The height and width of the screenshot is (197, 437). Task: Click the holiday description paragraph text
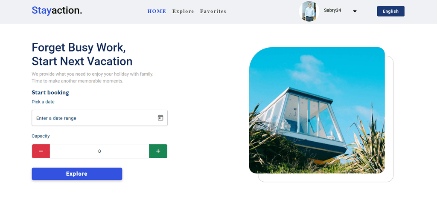point(93,78)
